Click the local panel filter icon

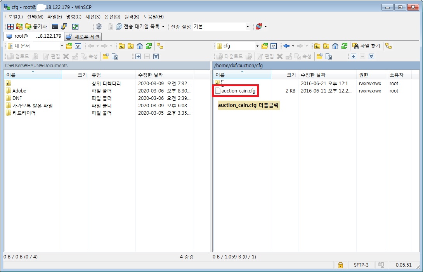(x=78, y=46)
